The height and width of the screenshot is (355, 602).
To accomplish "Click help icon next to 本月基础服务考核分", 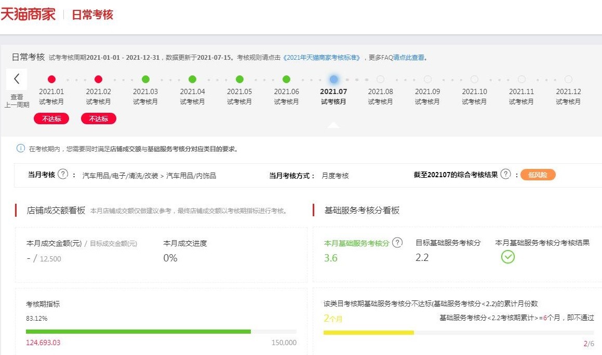I will pyautogui.click(x=397, y=243).
